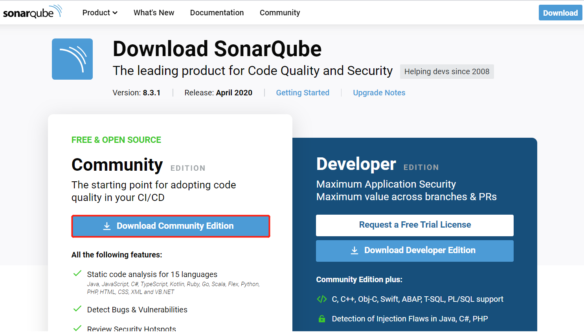Click the All the following features: heading

pos(117,255)
